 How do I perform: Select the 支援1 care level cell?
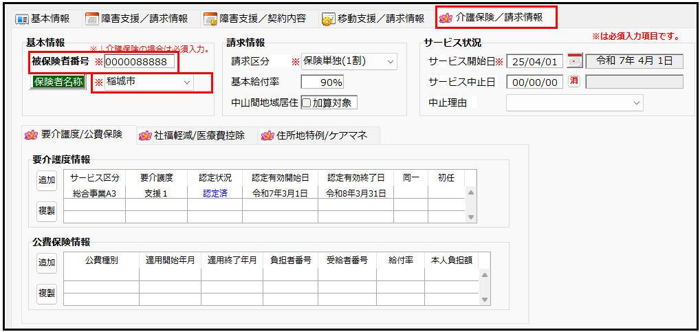click(x=156, y=192)
